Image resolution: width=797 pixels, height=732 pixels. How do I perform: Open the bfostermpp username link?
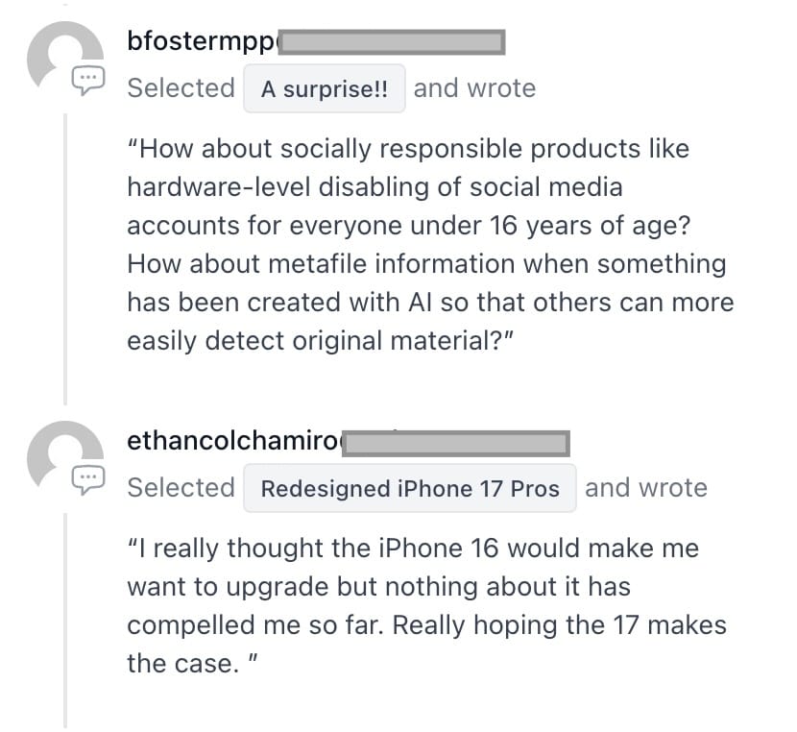pos(202,41)
